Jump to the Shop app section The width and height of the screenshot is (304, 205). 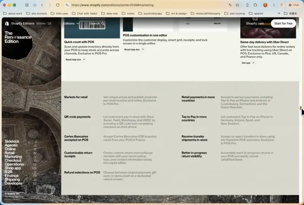(13, 168)
